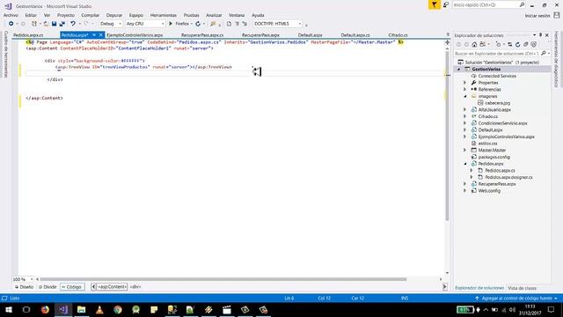Viewport: 563px width, 317px height.
Task: Click the pending changes filter icon in Solution Explorer
Action: click(498, 45)
